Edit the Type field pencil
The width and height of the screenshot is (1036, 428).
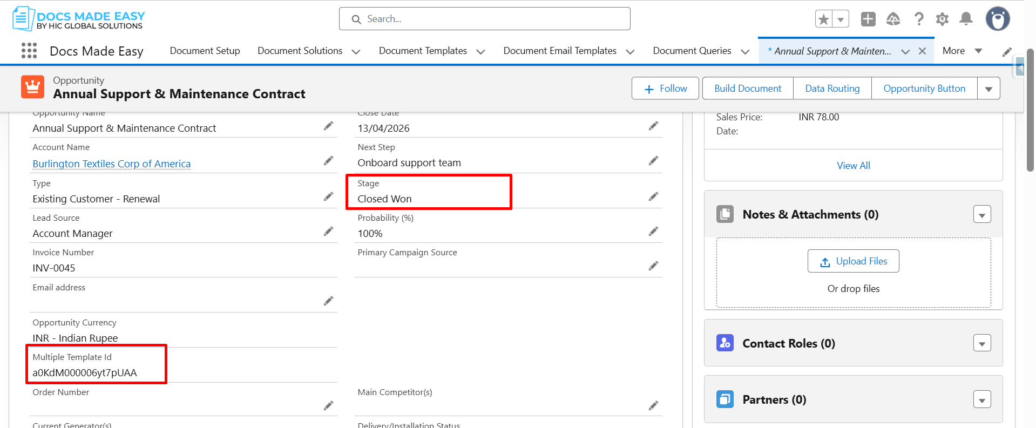point(328,196)
